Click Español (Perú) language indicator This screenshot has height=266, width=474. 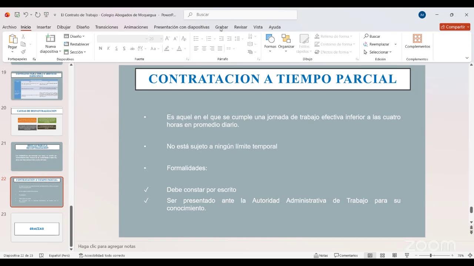pyautogui.click(x=59, y=255)
